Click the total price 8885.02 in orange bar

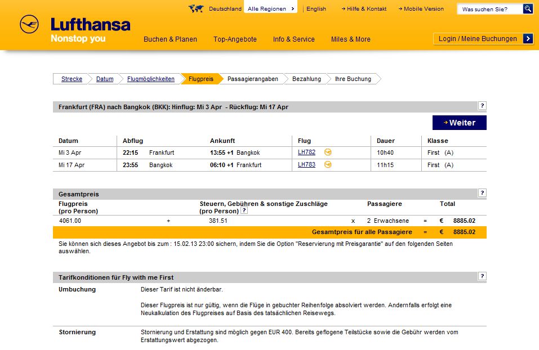(464, 232)
